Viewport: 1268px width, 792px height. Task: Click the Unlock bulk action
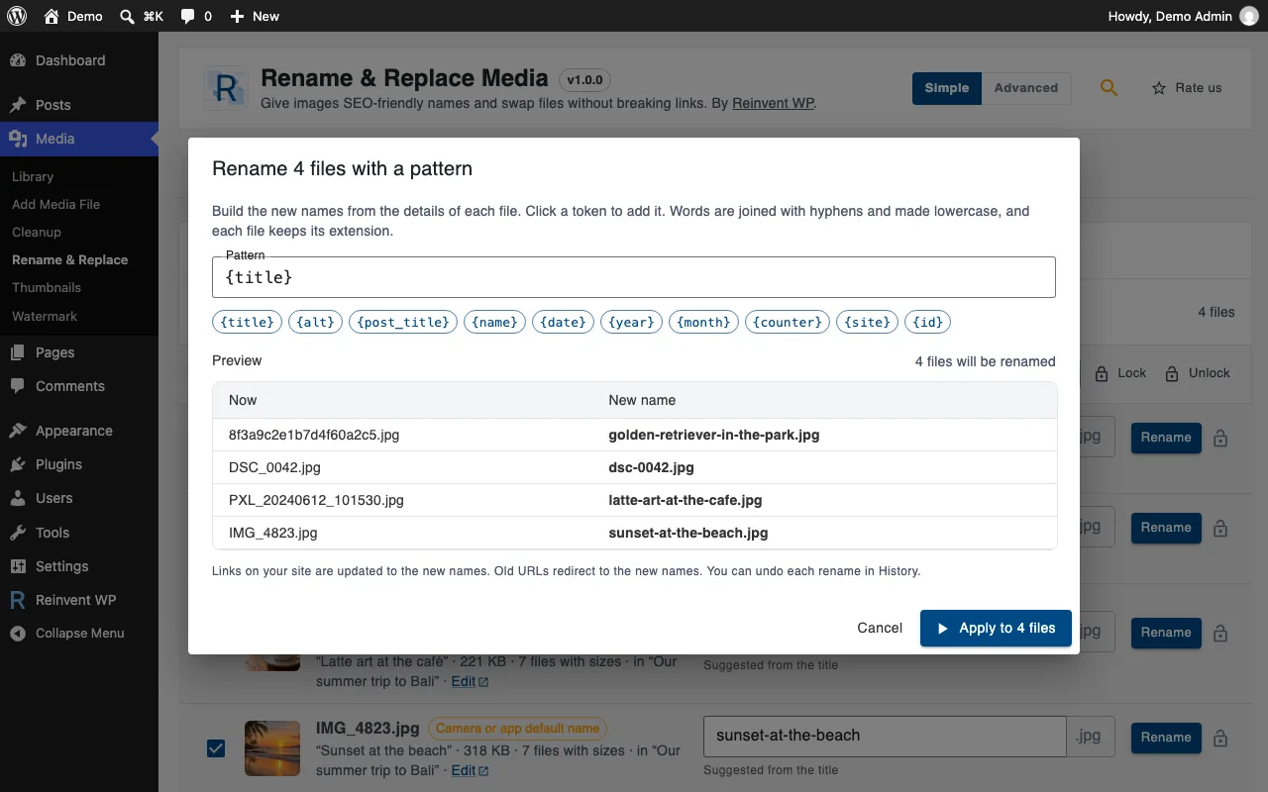tap(1197, 373)
